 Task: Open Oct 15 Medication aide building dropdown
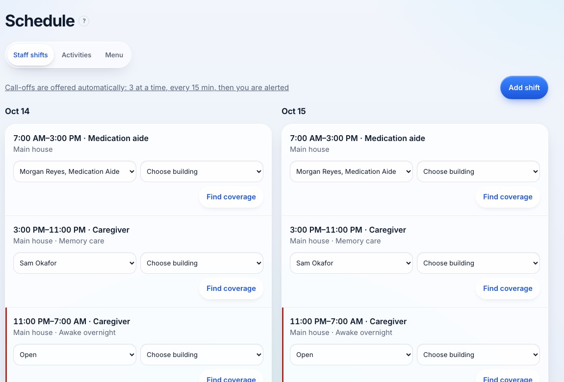478,171
